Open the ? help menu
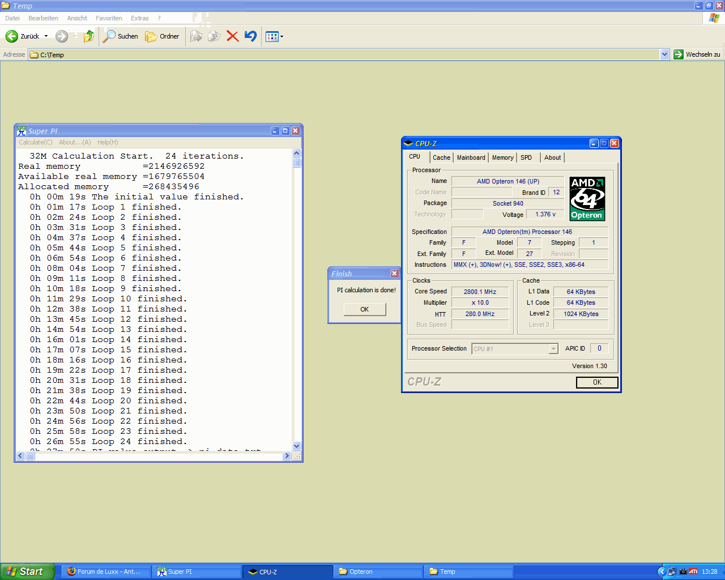Image resolution: width=725 pixels, height=580 pixels. [159, 18]
